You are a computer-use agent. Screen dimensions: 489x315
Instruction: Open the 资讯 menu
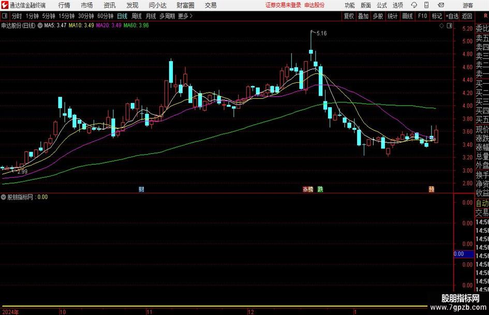tap(110, 5)
